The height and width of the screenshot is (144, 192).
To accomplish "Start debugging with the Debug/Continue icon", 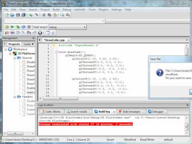I will [7, 33].
